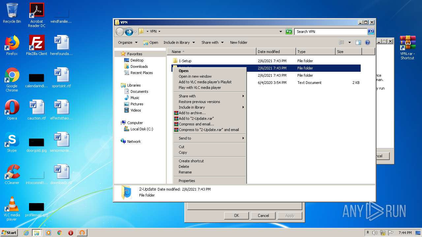This screenshot has height=237, width=422.
Task: Launch Opera desktop shortcut
Action: coord(12,110)
